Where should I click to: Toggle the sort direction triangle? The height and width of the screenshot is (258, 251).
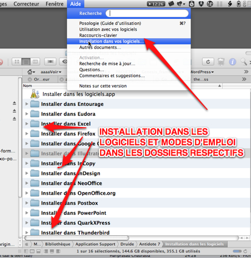219,86
